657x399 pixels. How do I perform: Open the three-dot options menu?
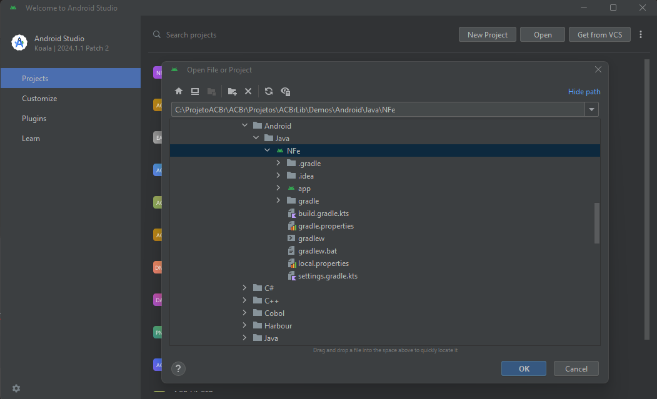[640, 34]
